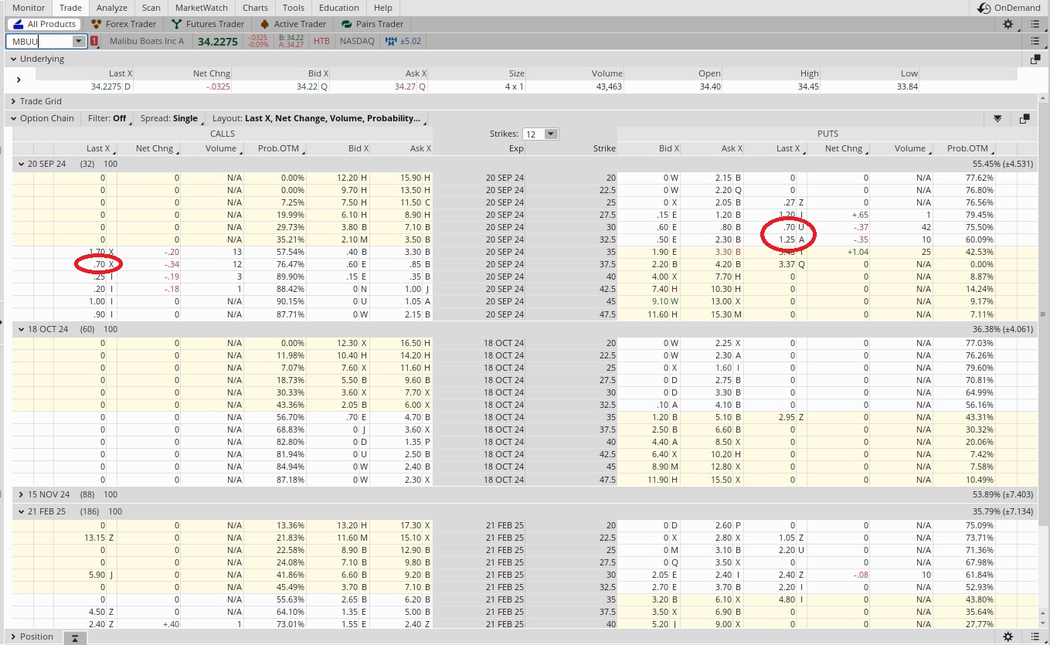Viewport: 1050px width, 645px height.
Task: Expand the underlying row chevron arrow
Action: pyautogui.click(x=19, y=79)
